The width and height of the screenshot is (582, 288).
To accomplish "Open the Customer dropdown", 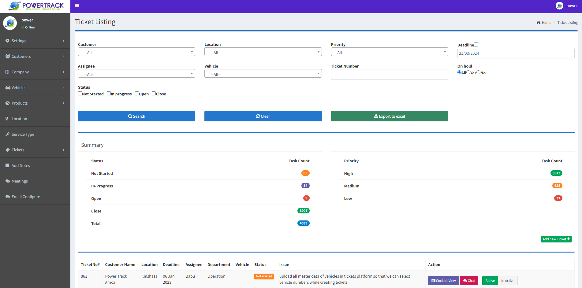I will (x=136, y=52).
